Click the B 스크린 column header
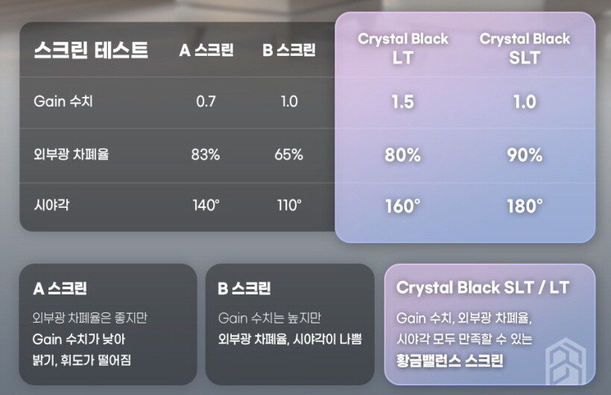The width and height of the screenshot is (611, 395). [x=289, y=50]
